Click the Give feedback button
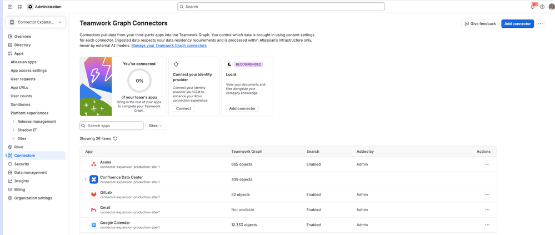 tap(481, 24)
